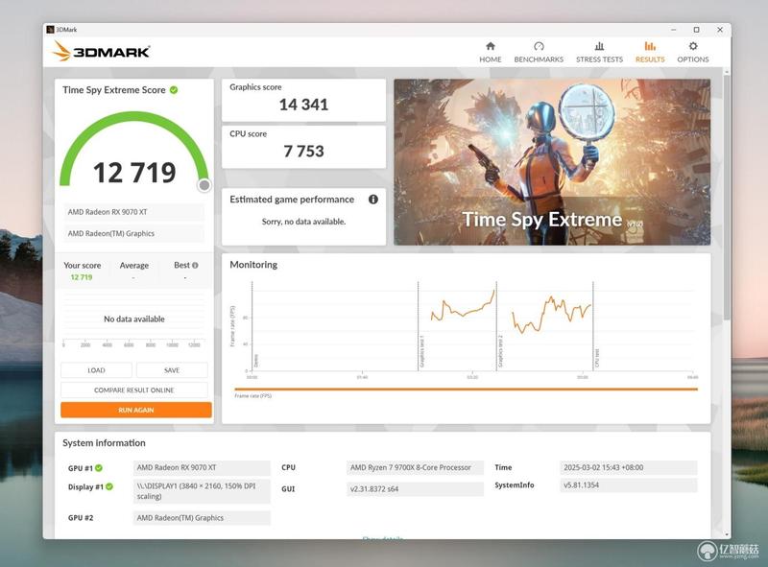Open the Estimated game performance info icon

373,200
